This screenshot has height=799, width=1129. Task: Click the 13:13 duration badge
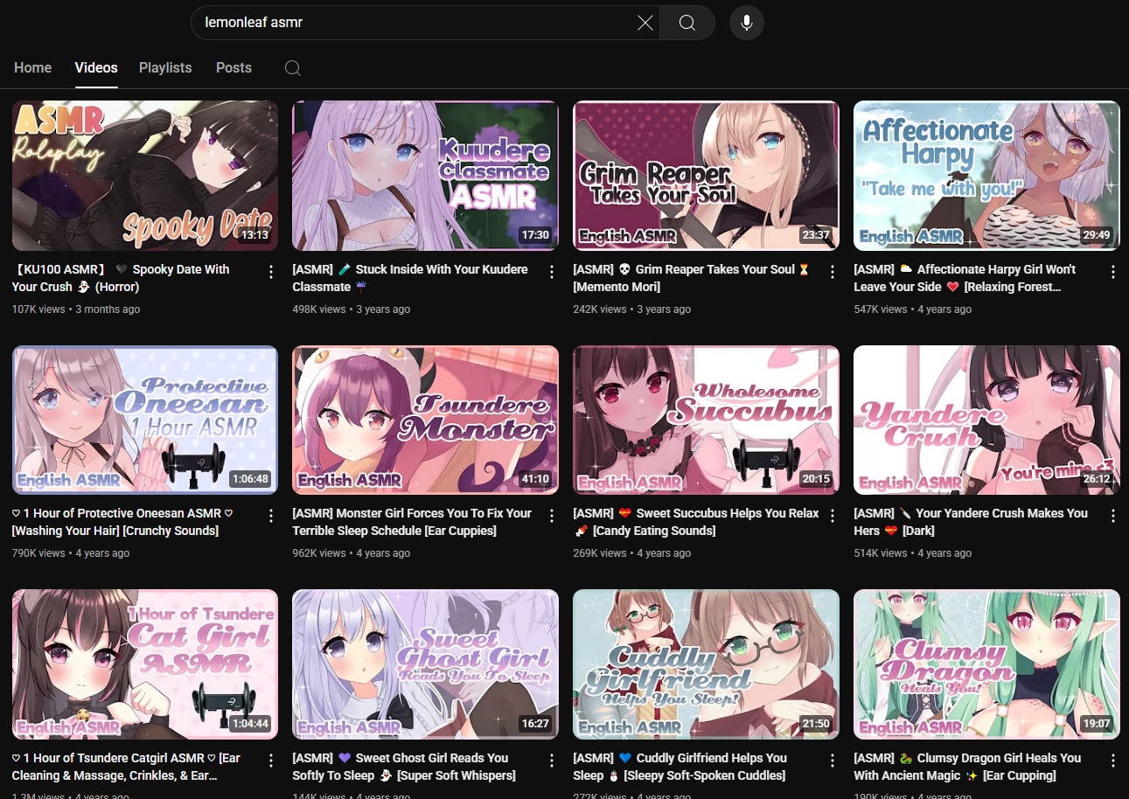click(x=254, y=235)
